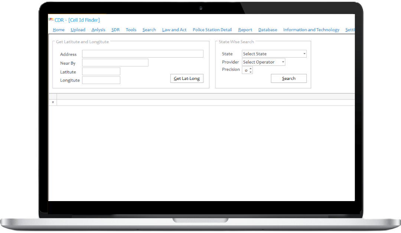The width and height of the screenshot is (401, 233).
Task: Open the Database menu
Action: point(268,30)
